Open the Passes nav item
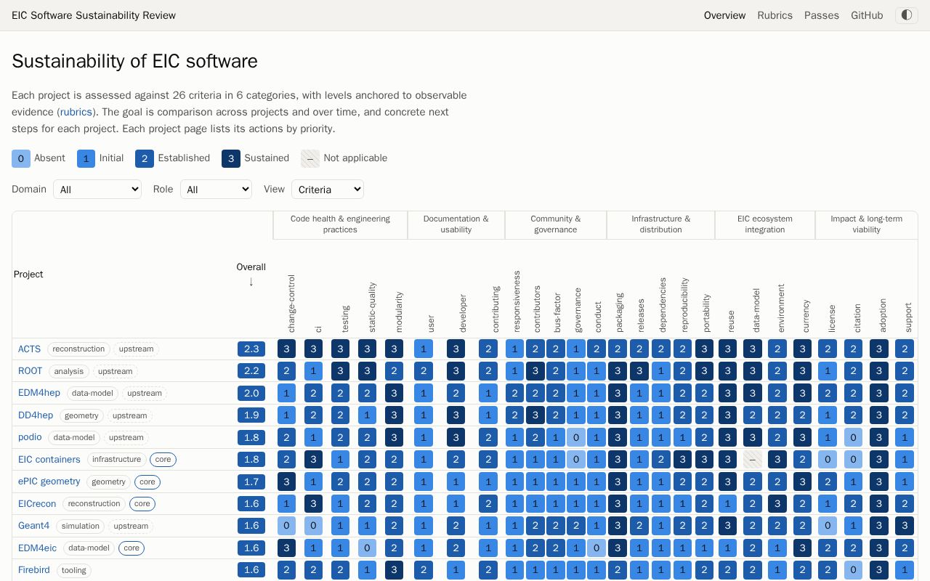Screen dimensions: 930x581 822,15
